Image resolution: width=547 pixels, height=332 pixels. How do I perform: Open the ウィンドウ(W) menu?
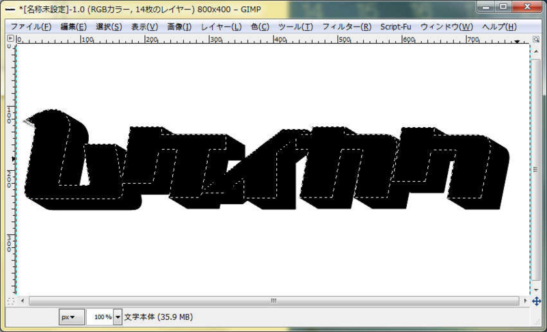pos(446,27)
